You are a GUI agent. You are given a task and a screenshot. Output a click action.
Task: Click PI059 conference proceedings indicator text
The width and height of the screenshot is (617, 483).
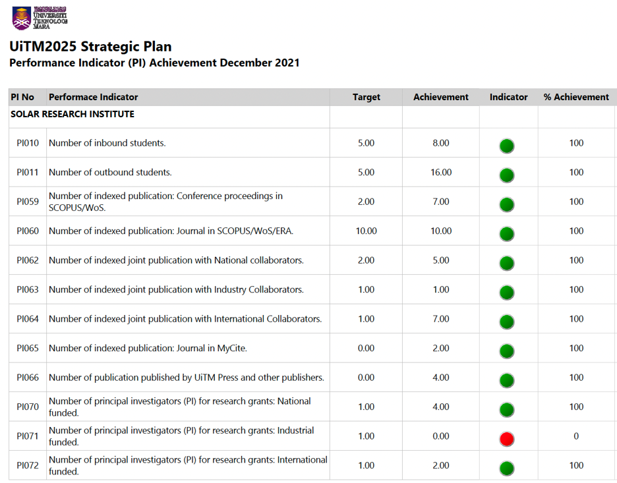165,202
